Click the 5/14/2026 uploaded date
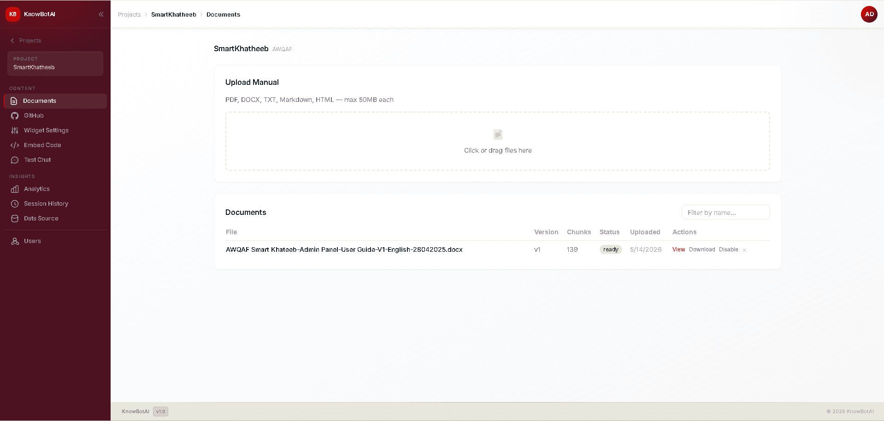Image resolution: width=884 pixels, height=421 pixels. point(646,249)
